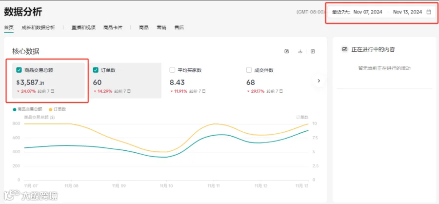Select the Nov 13, 2024 end date field

coord(407,12)
